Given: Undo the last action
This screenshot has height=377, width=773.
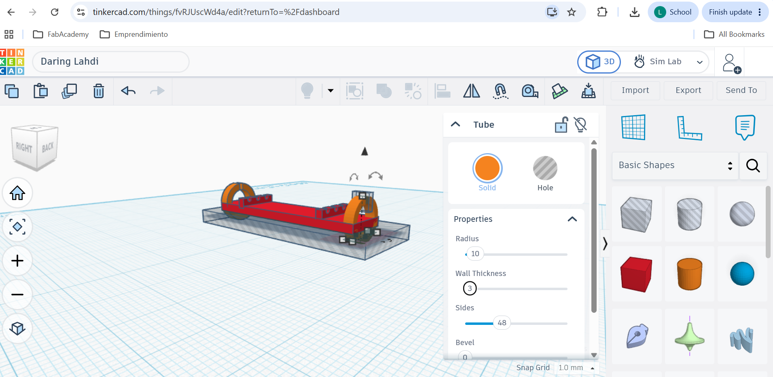Looking at the screenshot, I should [128, 91].
